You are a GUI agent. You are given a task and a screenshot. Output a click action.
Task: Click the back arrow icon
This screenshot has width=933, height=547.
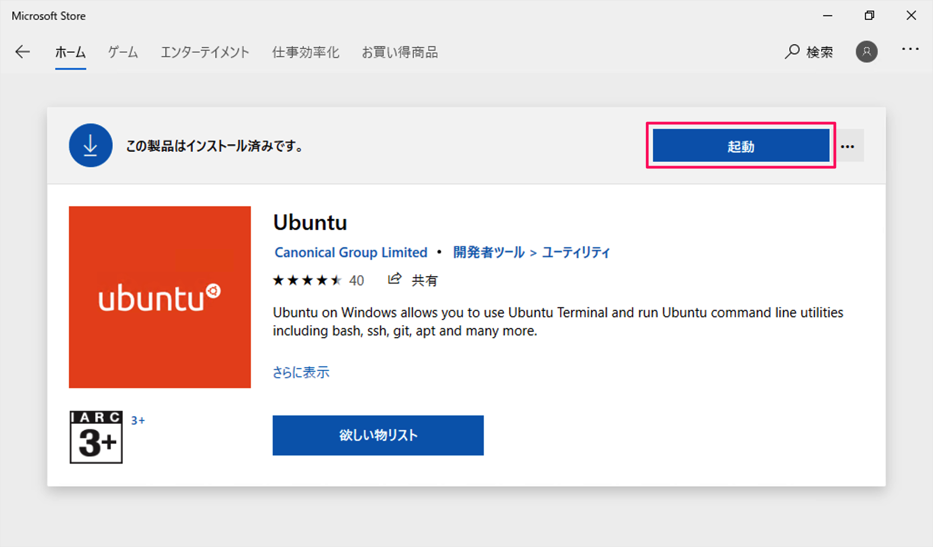click(x=22, y=52)
